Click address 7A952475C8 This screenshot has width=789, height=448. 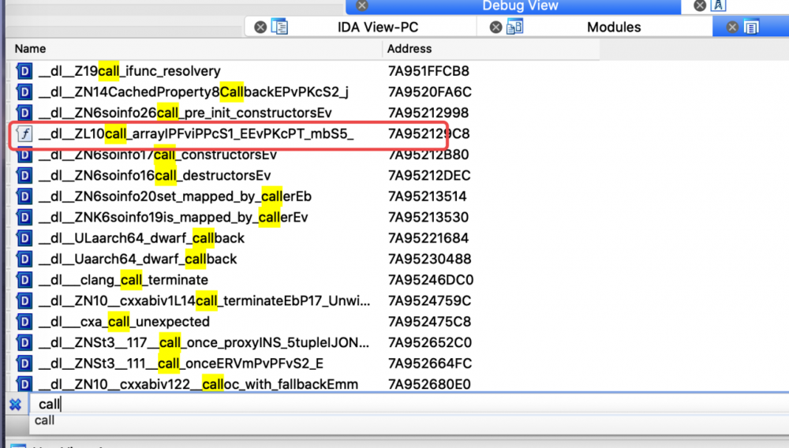click(429, 321)
